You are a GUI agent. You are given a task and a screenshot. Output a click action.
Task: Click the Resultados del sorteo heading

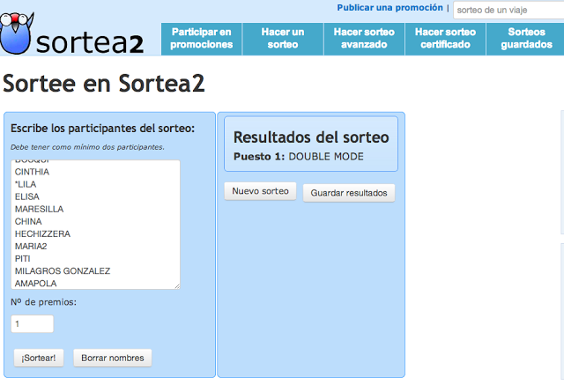[x=311, y=137]
